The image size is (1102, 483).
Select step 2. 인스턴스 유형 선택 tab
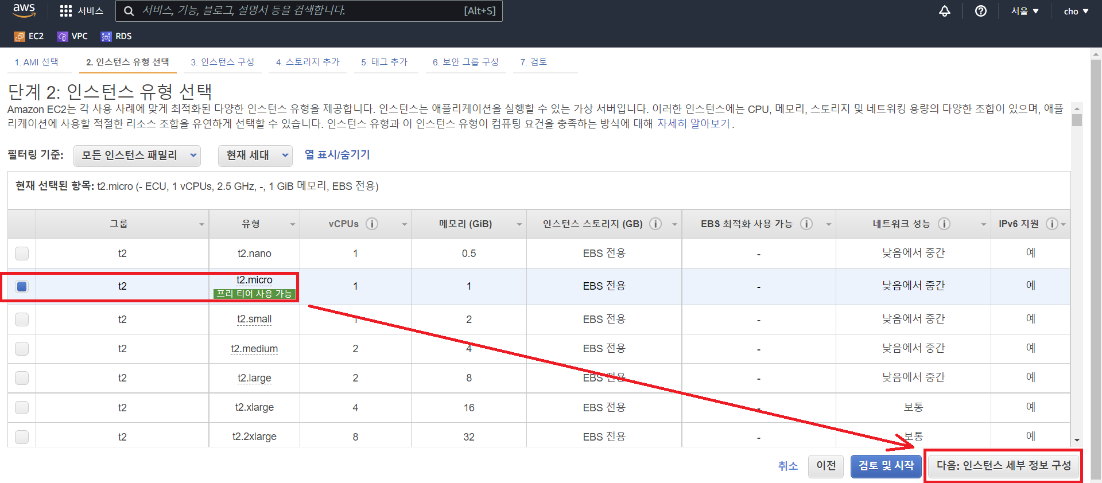point(127,62)
